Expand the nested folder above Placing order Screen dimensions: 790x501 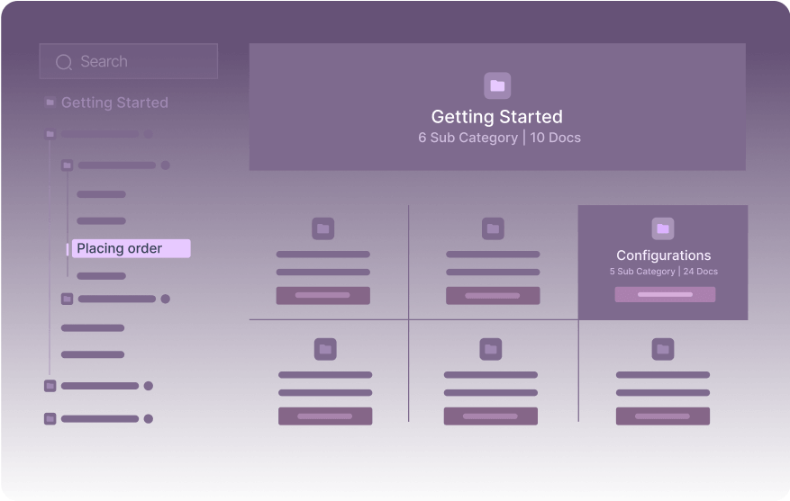tap(67, 166)
